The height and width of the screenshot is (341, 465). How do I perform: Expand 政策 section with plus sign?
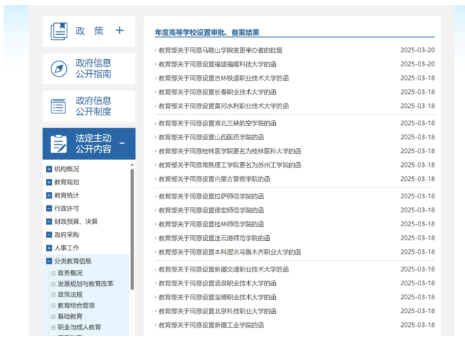(120, 31)
